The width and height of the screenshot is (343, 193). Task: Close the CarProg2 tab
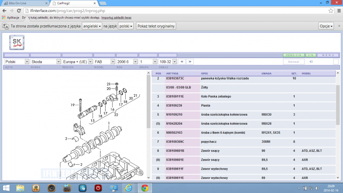(x=94, y=3)
